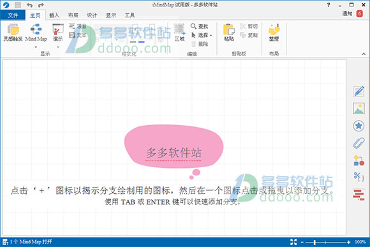Image resolution: width=370 pixels, height=247 pixels.
Task: Open the scissors snippets sidebar icon
Action: 359,177
